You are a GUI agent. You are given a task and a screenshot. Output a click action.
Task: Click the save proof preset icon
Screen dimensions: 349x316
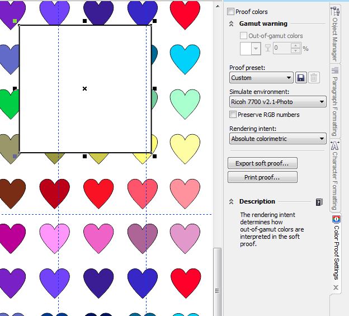(x=301, y=78)
